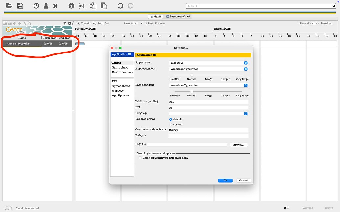
Task: Expand the Project start dropdown arrow
Action: tap(141, 23)
